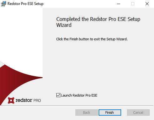Click the Finish button
The image size is (154, 120).
click(x=110, y=112)
